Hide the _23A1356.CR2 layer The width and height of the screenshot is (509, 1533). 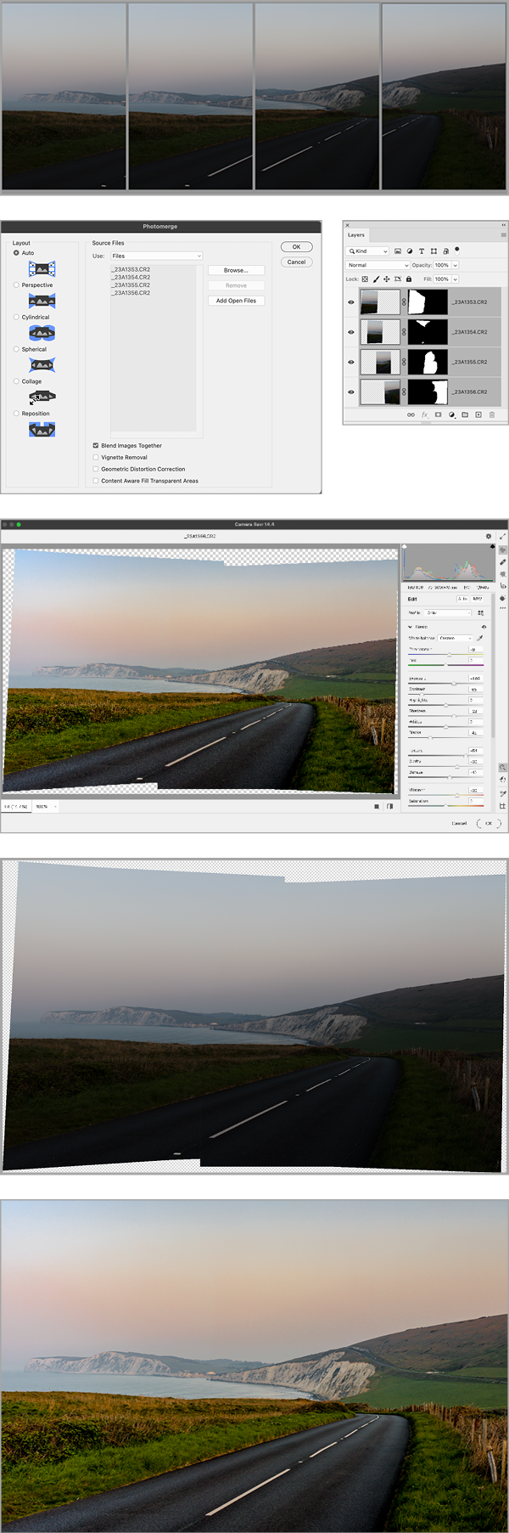point(350,392)
